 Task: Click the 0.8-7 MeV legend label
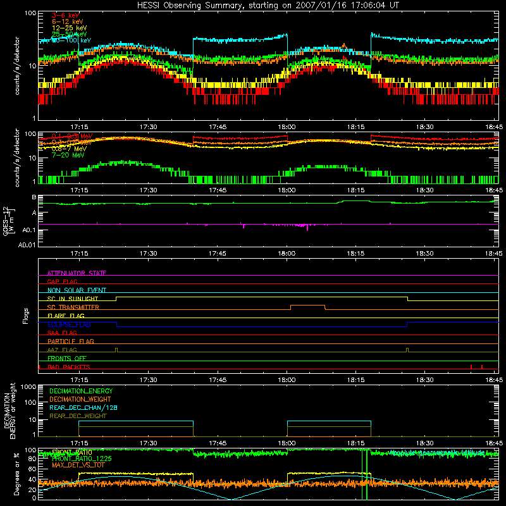pyautogui.click(x=69, y=149)
